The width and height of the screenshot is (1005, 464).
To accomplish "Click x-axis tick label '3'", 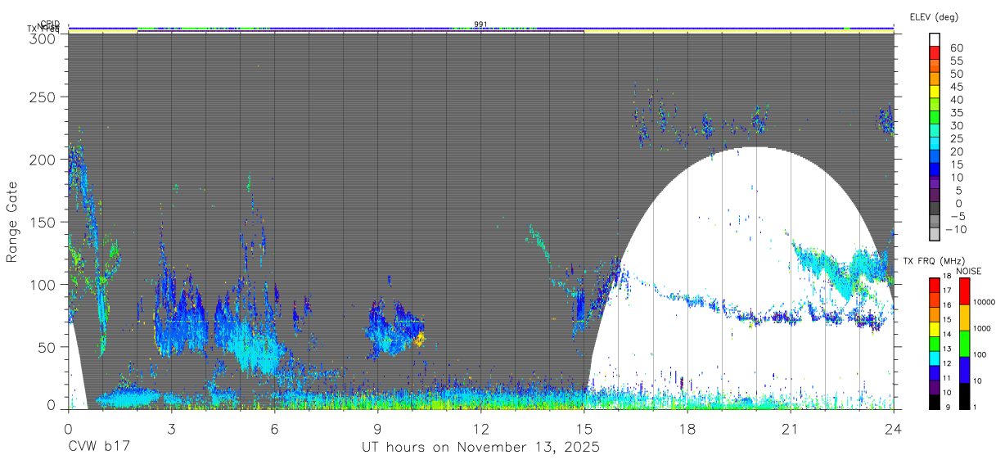I will 171,428.
